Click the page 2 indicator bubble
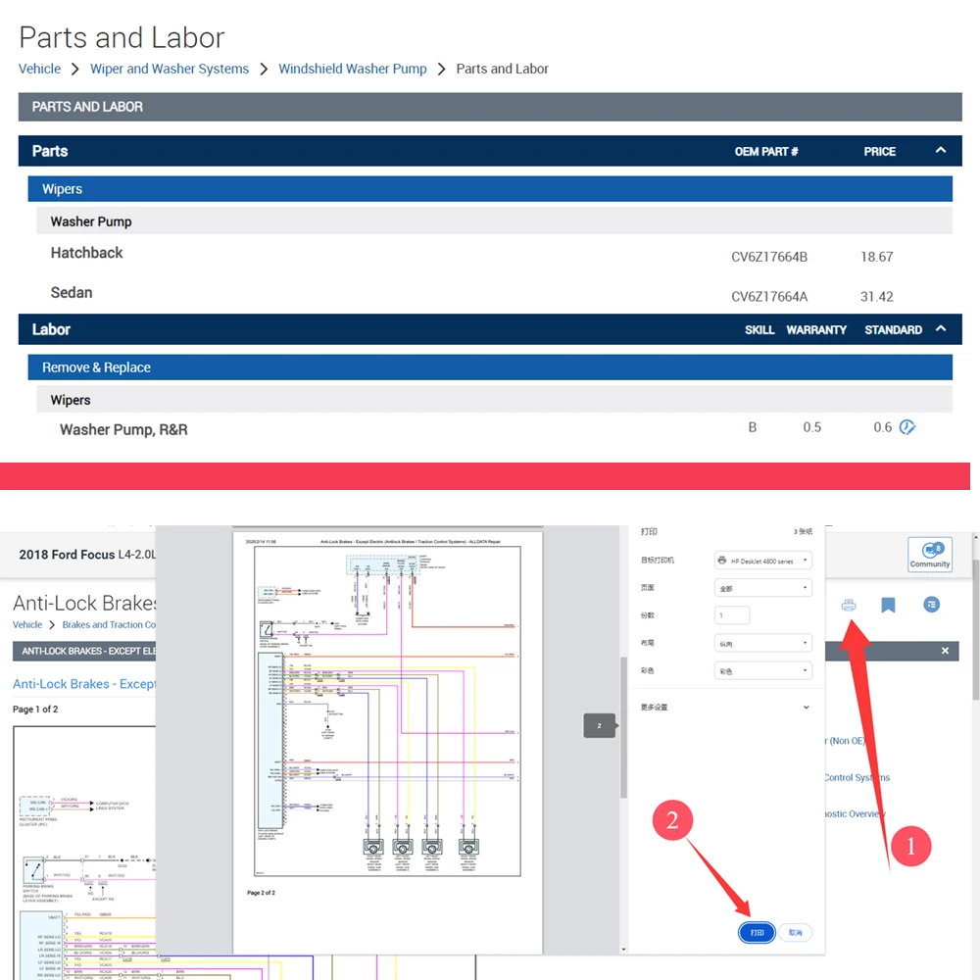 (x=600, y=725)
